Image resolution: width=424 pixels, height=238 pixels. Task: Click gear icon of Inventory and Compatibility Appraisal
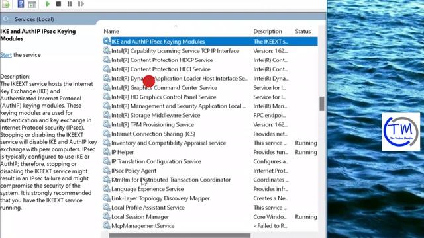pos(106,143)
